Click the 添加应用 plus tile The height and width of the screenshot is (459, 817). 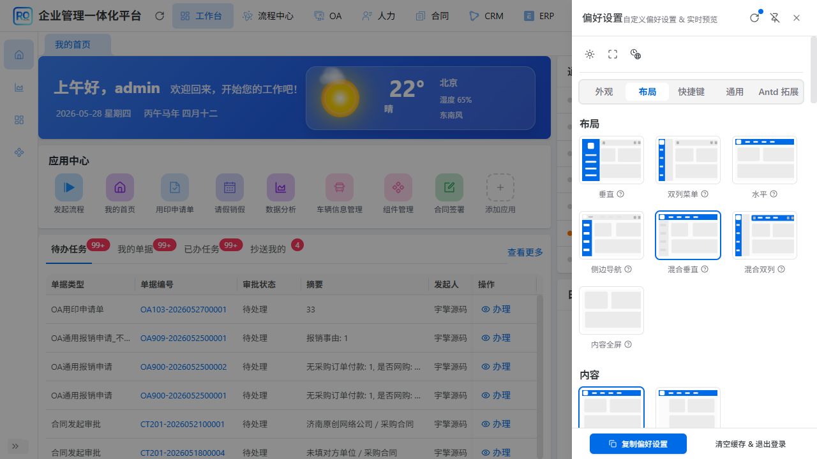pos(500,187)
